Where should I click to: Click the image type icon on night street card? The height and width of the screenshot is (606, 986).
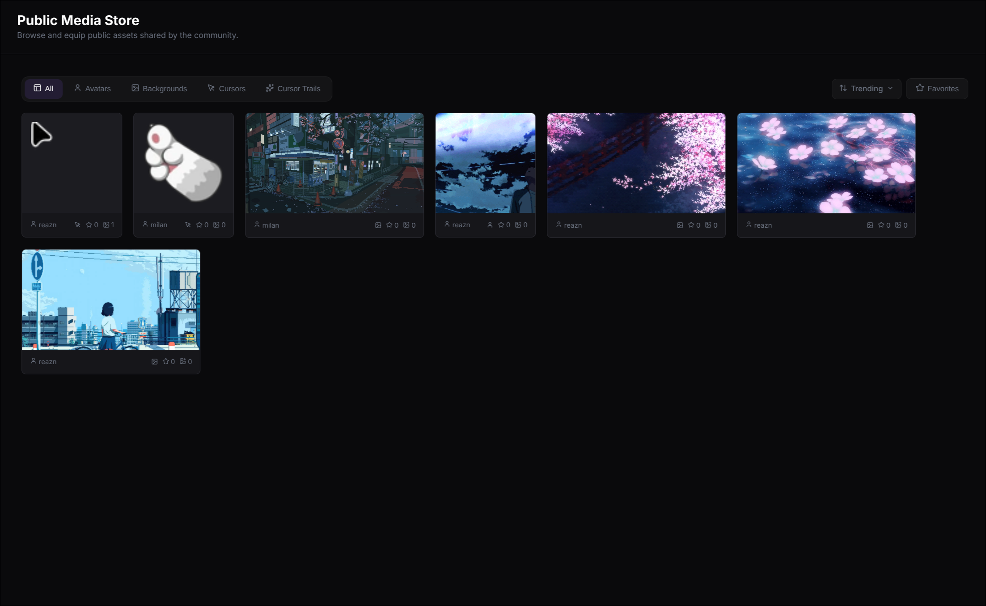(x=378, y=225)
